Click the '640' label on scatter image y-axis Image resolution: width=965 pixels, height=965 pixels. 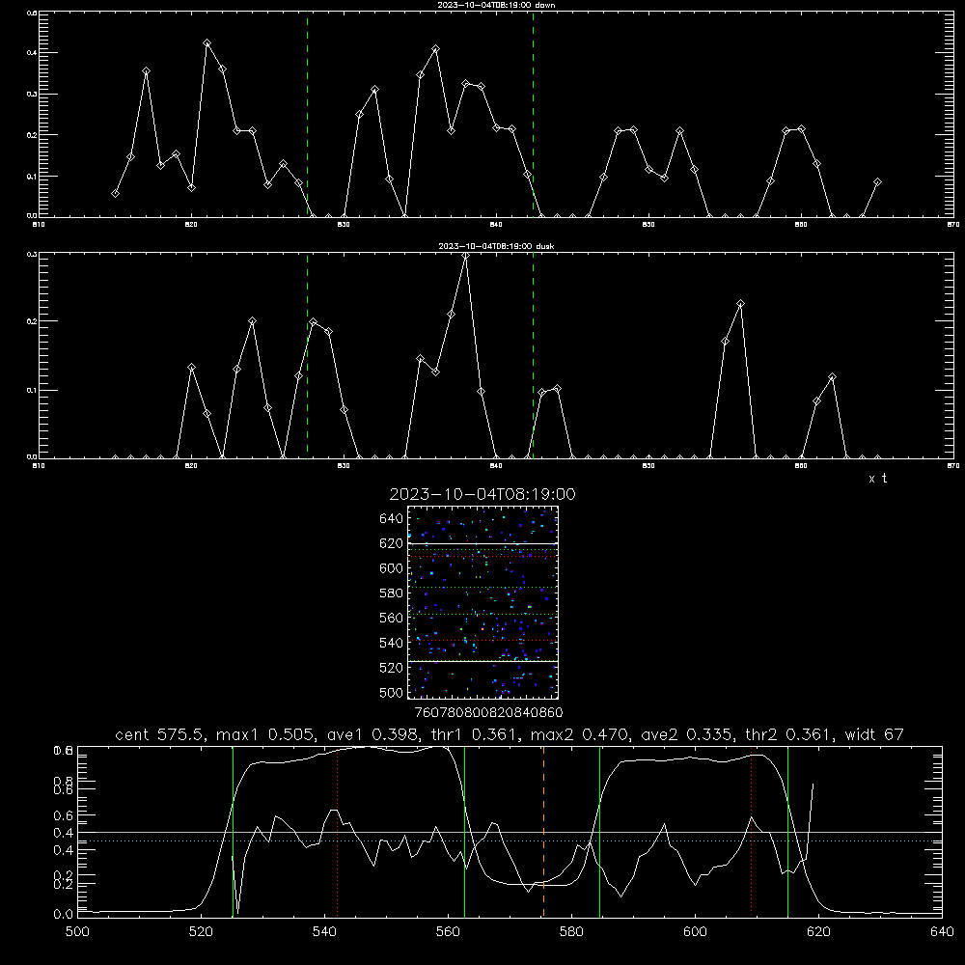pos(392,519)
